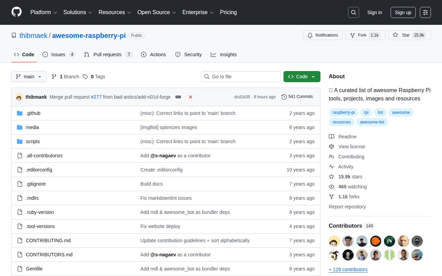This screenshot has height=276, width=442.
Task: Click the raspberry-pi topic tag
Action: coord(343,112)
